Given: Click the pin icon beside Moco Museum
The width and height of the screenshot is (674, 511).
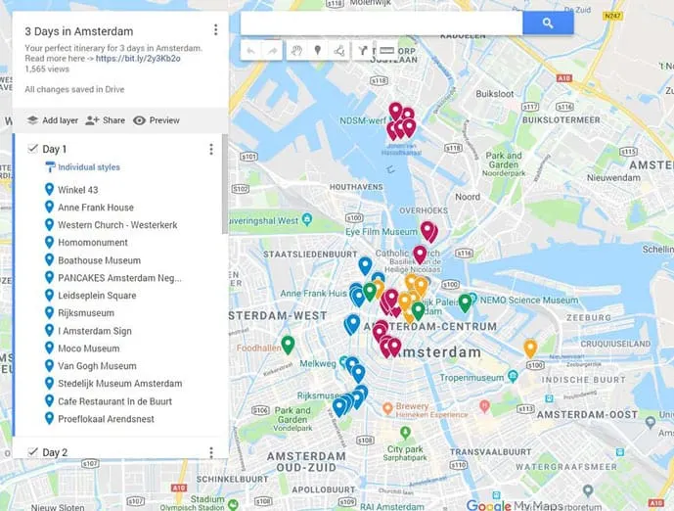Looking at the screenshot, I should click(x=50, y=348).
